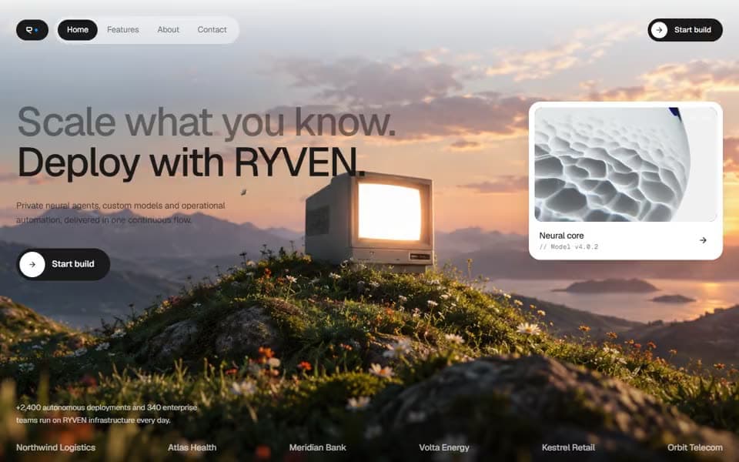739x462 pixels.
Task: Click the 'Scale what you know.' heading
Action: pyautogui.click(x=206, y=122)
